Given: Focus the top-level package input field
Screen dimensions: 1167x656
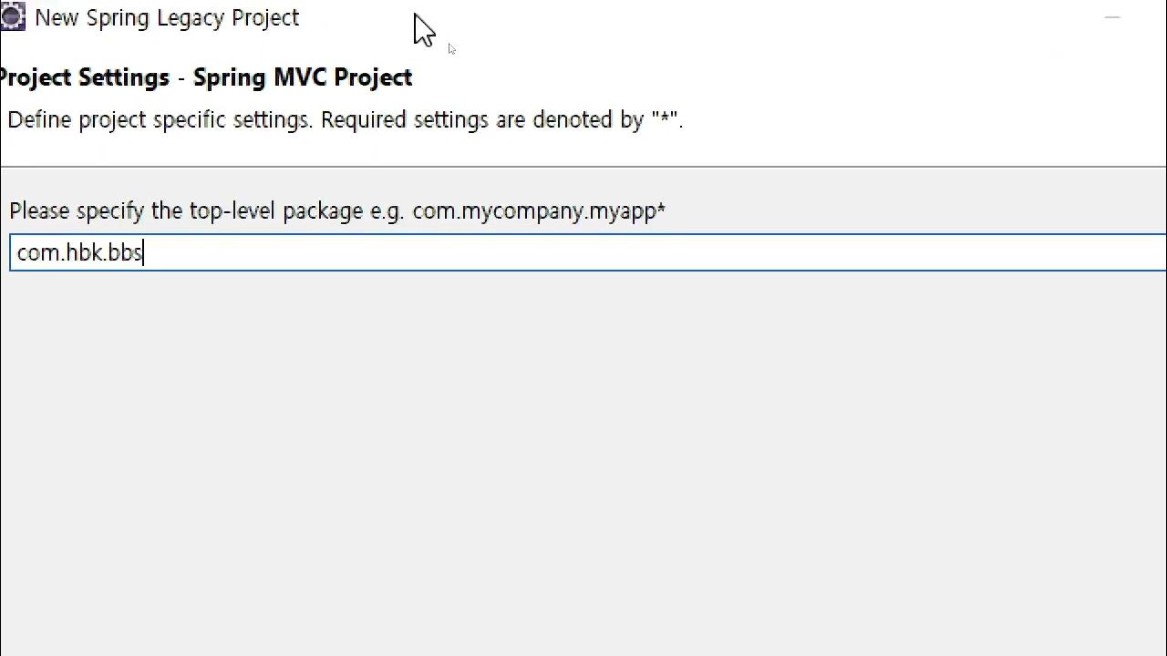Looking at the screenshot, I should click(x=583, y=252).
